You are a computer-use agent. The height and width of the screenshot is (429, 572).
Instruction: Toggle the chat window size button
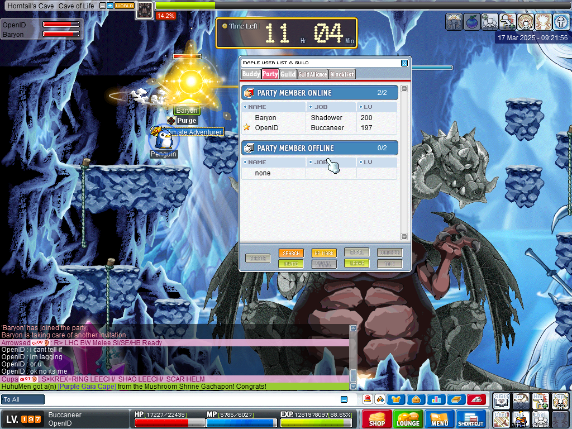tap(344, 399)
